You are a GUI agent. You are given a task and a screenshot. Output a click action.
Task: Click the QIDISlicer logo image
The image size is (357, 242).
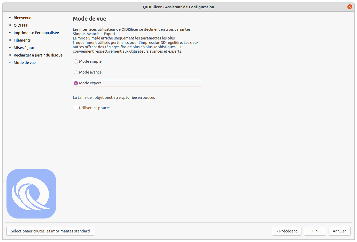31,193
